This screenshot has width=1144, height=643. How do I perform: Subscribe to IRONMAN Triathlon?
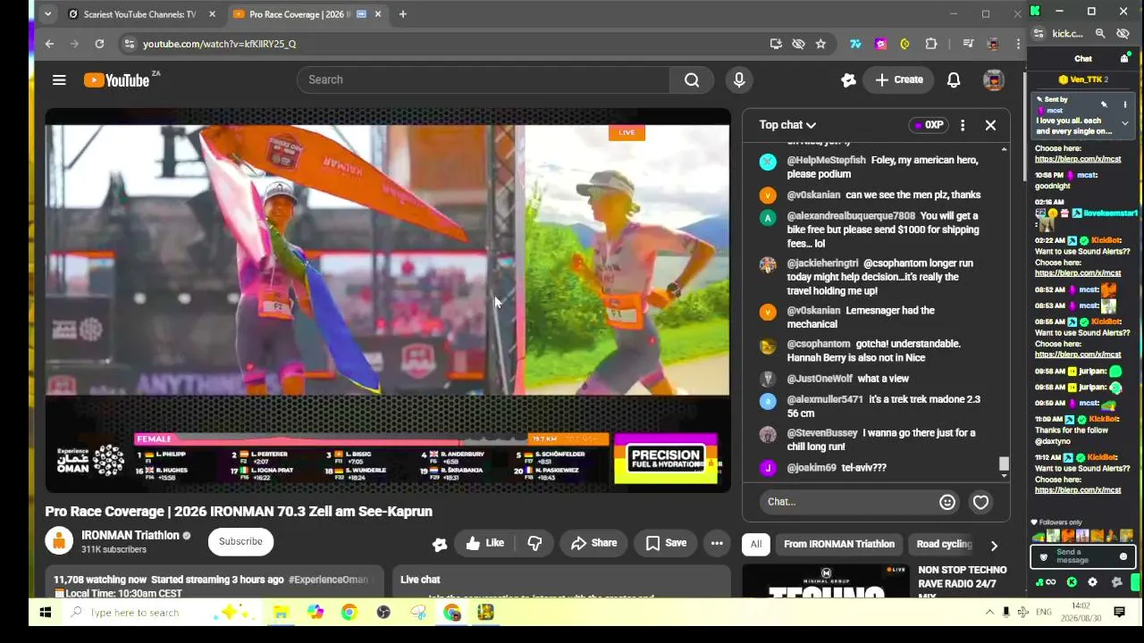tap(240, 541)
